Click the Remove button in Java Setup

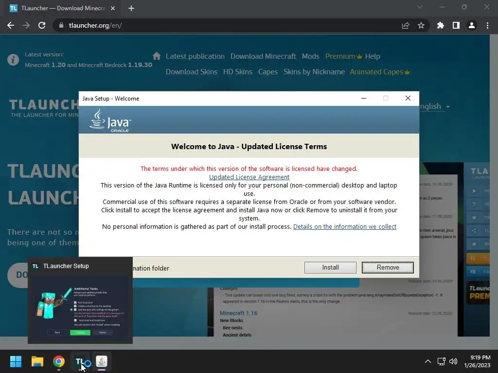(388, 268)
